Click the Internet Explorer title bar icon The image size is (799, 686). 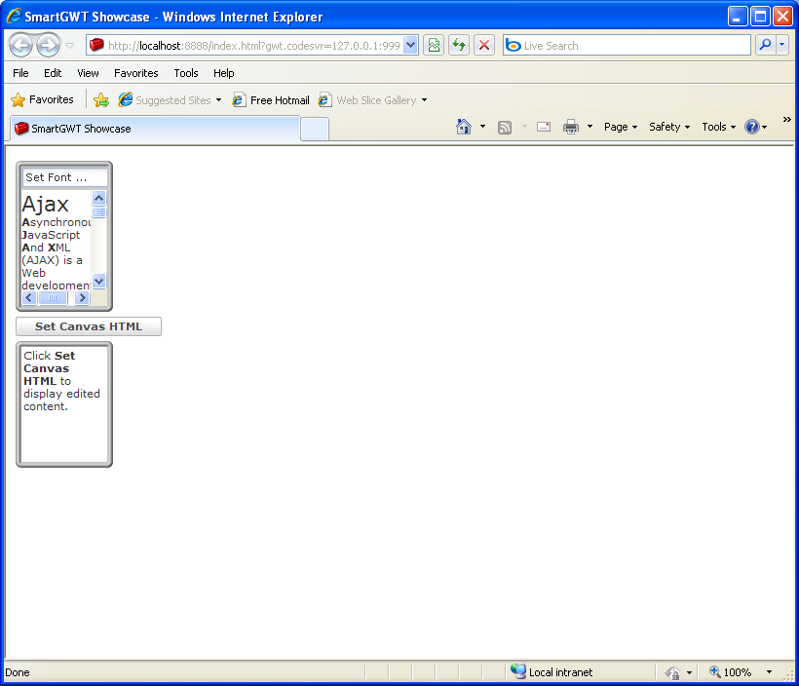14,17
